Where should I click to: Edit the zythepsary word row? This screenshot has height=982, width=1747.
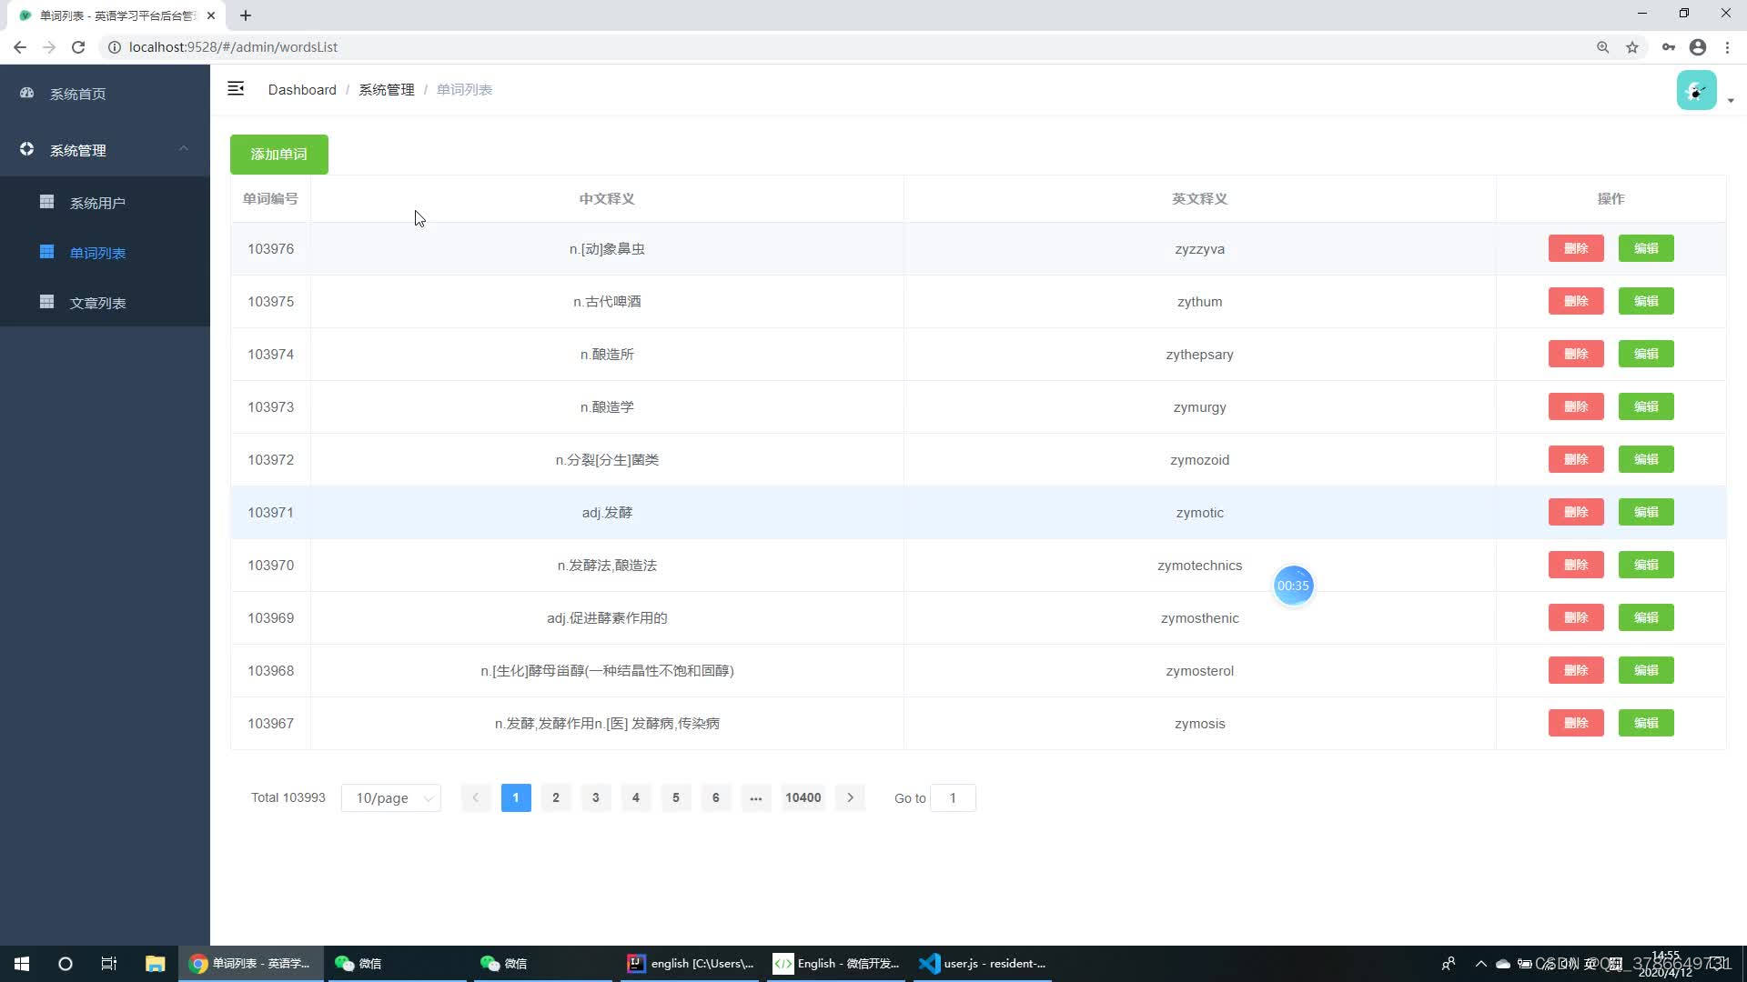(1646, 354)
